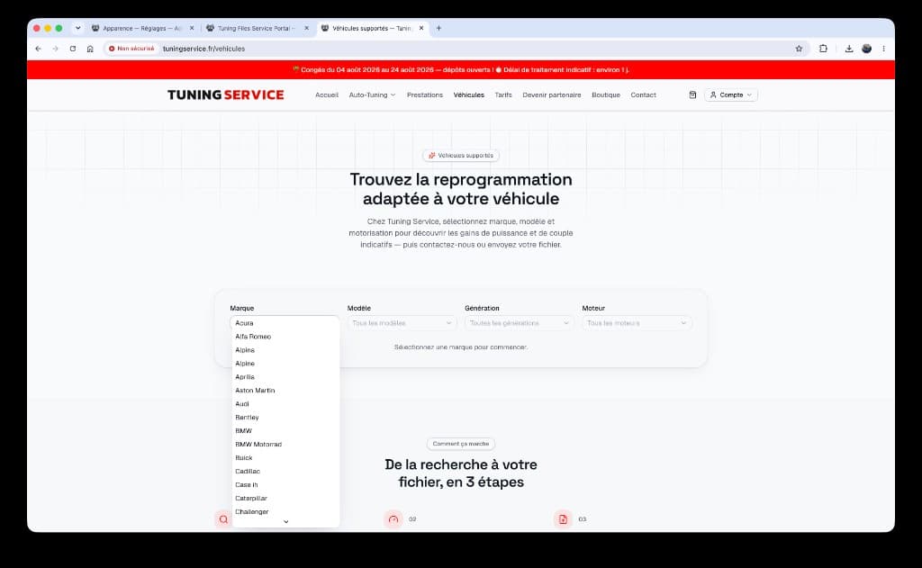Image resolution: width=922 pixels, height=568 pixels.
Task: Open the tab search dropdown arrow
Action: click(x=77, y=28)
